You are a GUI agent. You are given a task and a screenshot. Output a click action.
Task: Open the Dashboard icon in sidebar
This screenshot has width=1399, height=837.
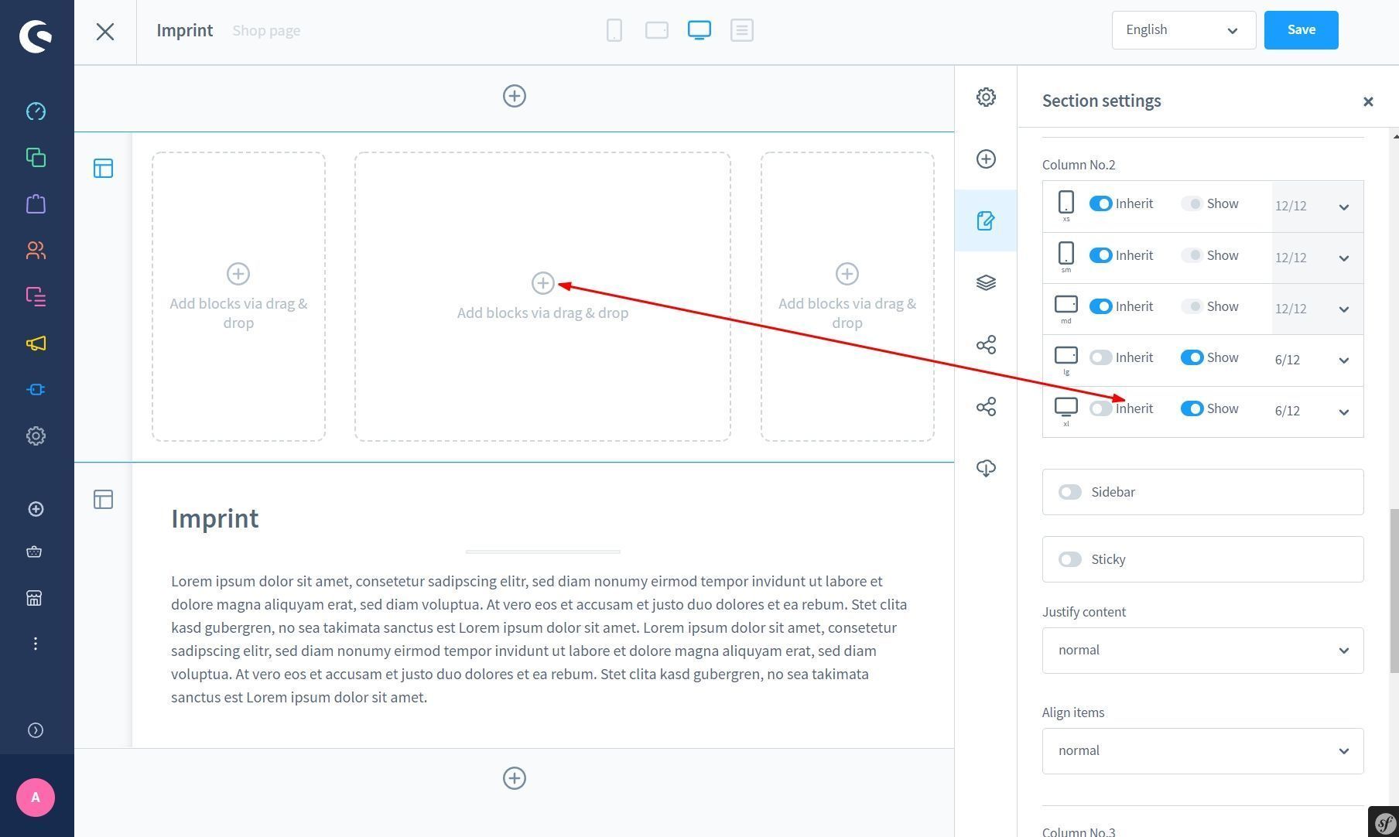36,111
